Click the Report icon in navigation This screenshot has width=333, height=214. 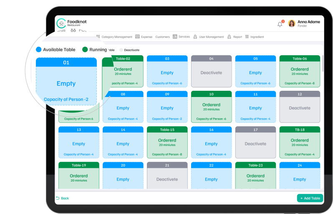click(x=229, y=37)
